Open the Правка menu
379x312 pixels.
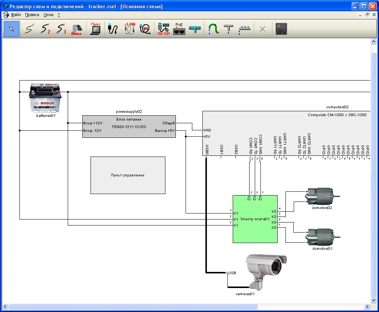click(32, 15)
